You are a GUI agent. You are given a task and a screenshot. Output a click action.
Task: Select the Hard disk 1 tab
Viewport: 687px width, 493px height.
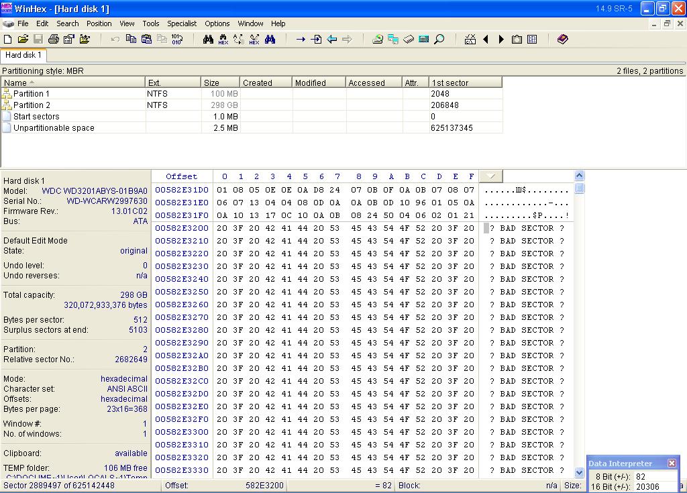23,55
